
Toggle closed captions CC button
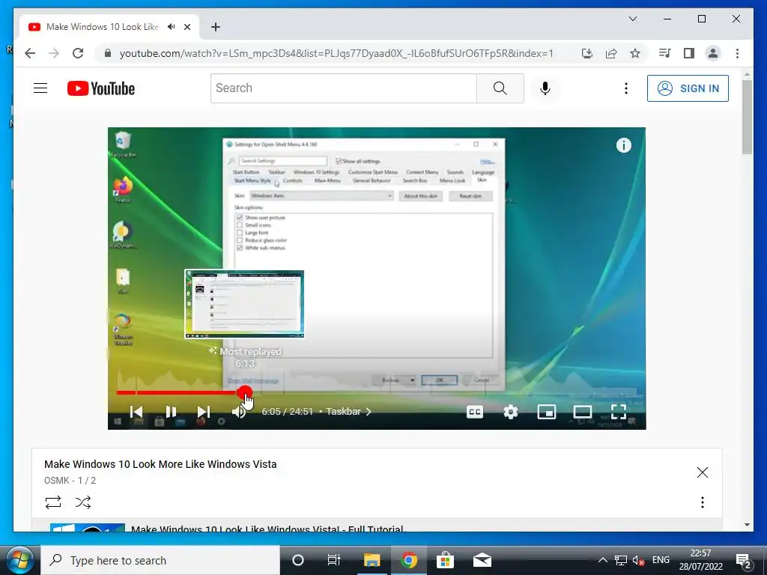[474, 412]
